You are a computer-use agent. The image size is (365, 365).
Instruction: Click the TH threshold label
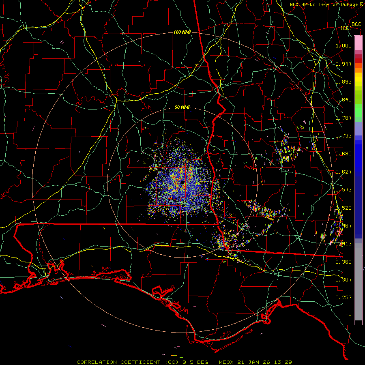[x=348, y=316]
